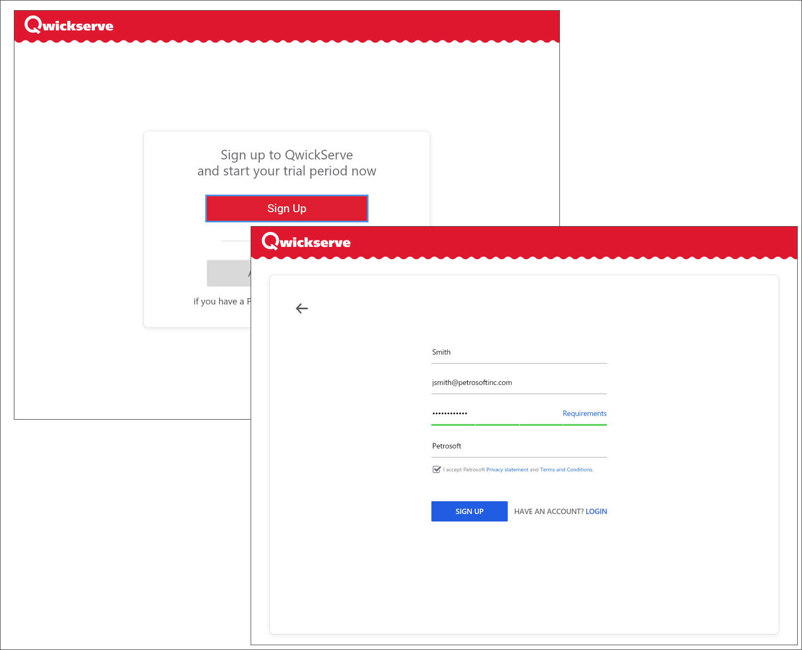Open the Terms and Conditions link
The image size is (802, 650).
point(566,470)
